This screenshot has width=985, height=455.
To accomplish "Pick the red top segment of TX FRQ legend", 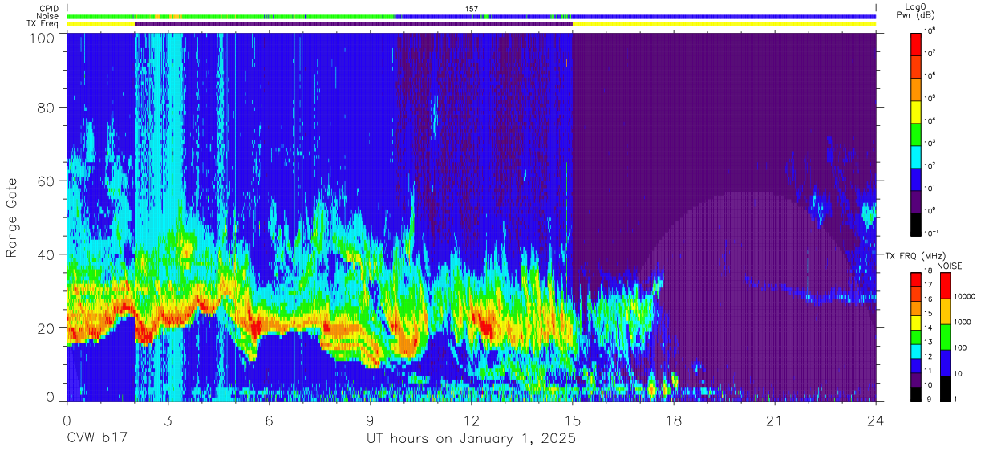I will (916, 278).
